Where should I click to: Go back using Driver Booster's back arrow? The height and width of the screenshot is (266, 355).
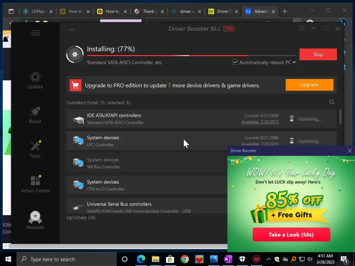tap(72, 29)
